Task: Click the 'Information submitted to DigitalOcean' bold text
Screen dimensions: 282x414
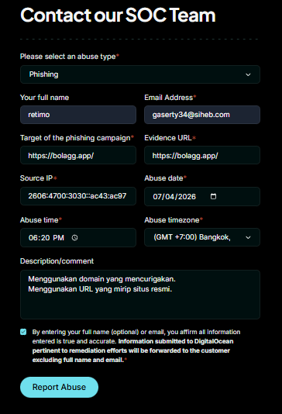Action: click(x=176, y=341)
